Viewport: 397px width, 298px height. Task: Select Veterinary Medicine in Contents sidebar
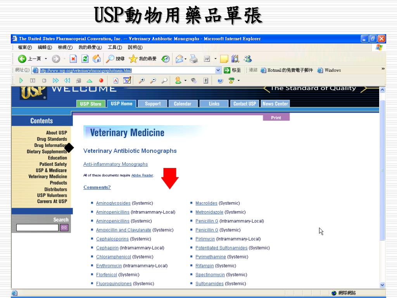point(48,177)
